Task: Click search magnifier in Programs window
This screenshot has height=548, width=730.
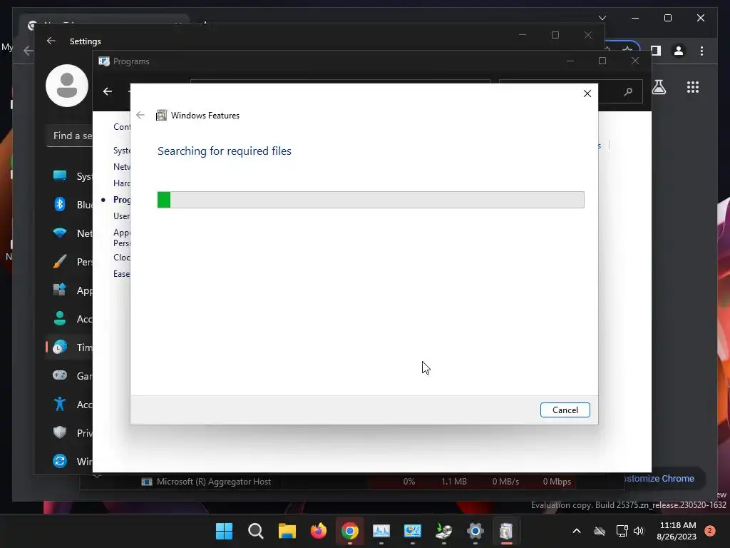Action: click(628, 92)
